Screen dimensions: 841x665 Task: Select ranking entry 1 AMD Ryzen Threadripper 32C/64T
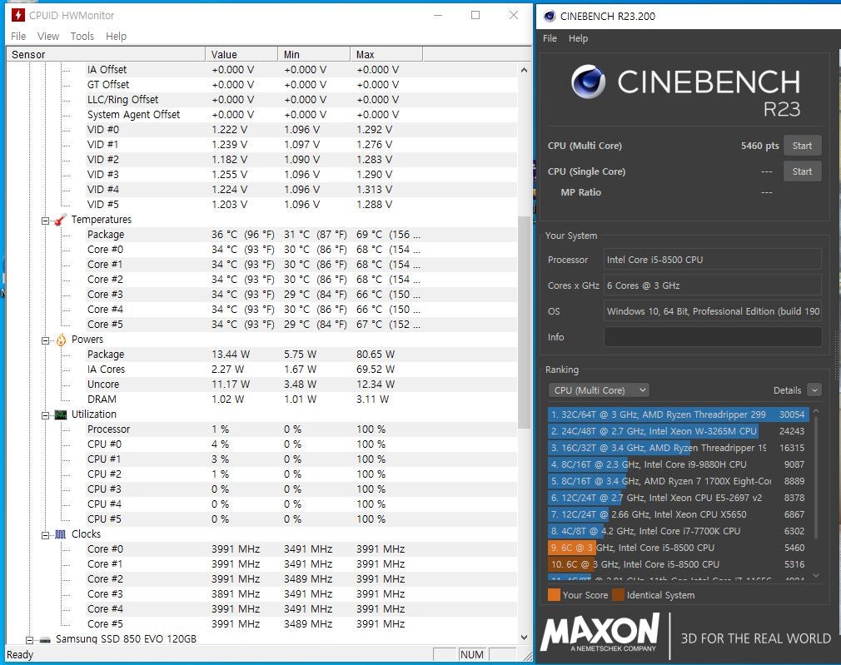678,414
